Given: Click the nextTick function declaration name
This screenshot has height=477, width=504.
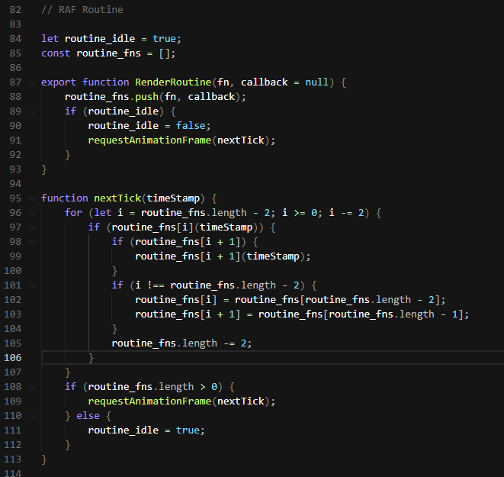Looking at the screenshot, I should [117, 198].
